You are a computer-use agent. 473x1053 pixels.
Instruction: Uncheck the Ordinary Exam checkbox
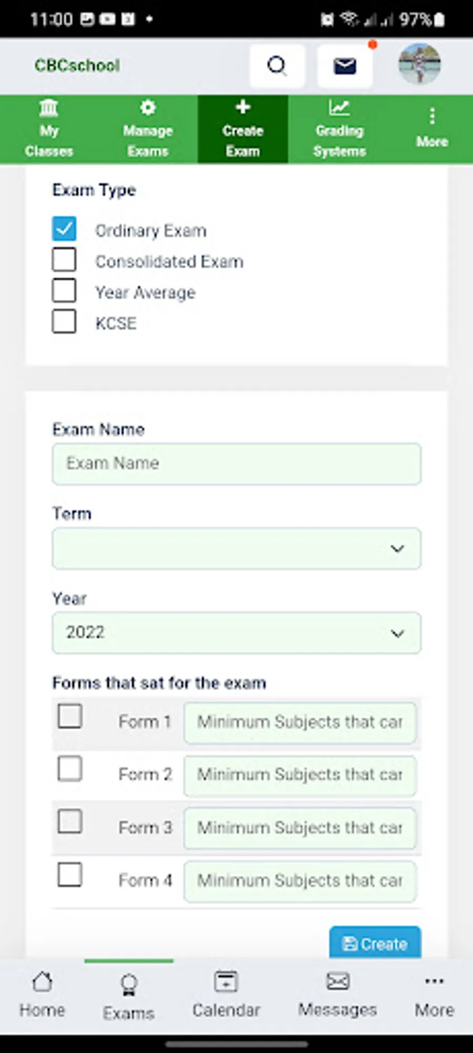(64, 229)
